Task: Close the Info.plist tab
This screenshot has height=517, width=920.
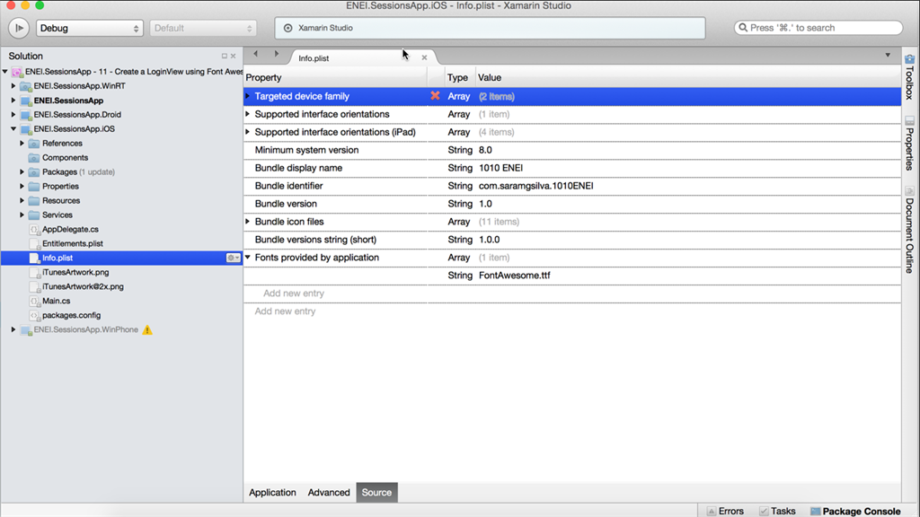Action: pyautogui.click(x=424, y=57)
